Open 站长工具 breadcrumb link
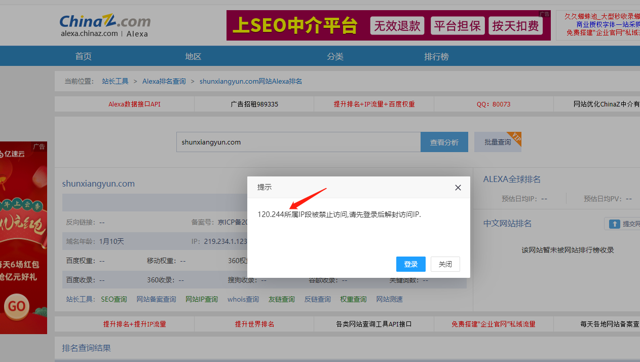Image resolution: width=640 pixels, height=362 pixels. pyautogui.click(x=115, y=81)
